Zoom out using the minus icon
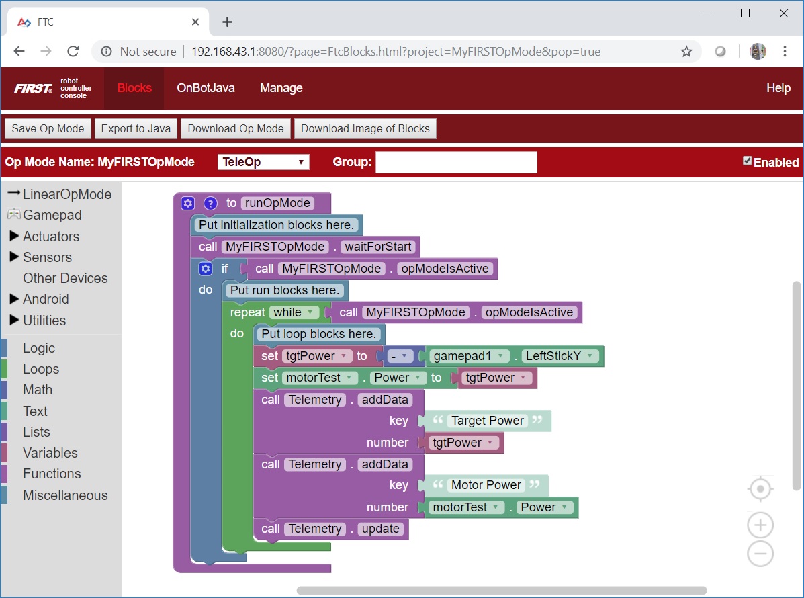This screenshot has width=804, height=598. point(760,554)
